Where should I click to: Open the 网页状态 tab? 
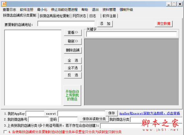pos(79,16)
